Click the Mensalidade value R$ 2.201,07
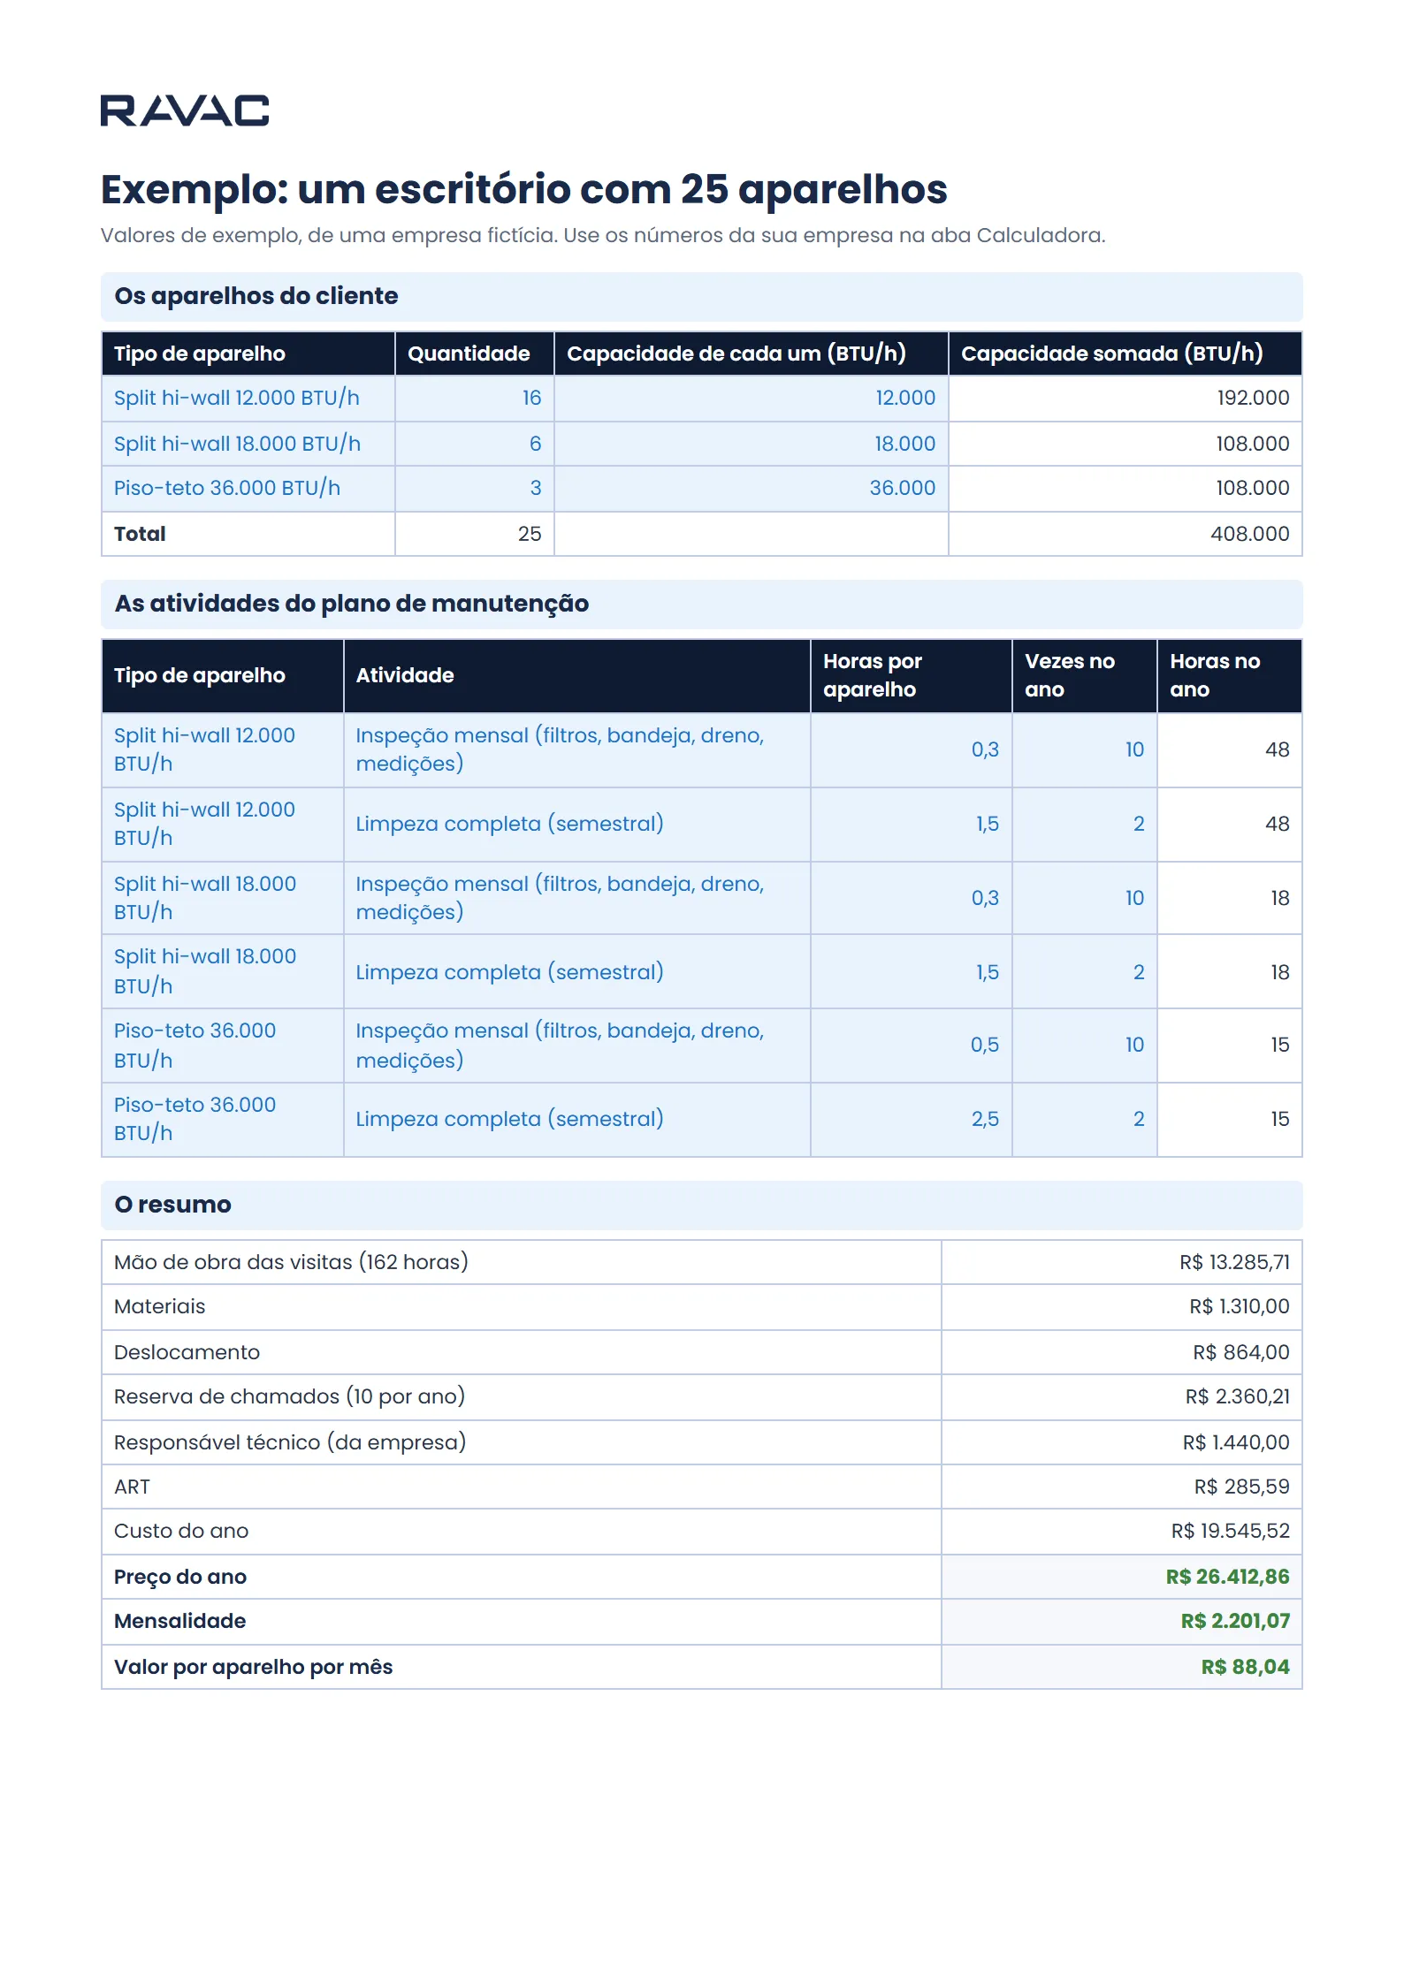The image size is (1404, 1985). coord(1235,1621)
